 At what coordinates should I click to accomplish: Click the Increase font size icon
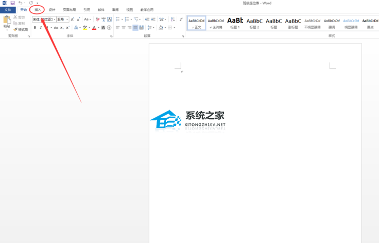73,20
